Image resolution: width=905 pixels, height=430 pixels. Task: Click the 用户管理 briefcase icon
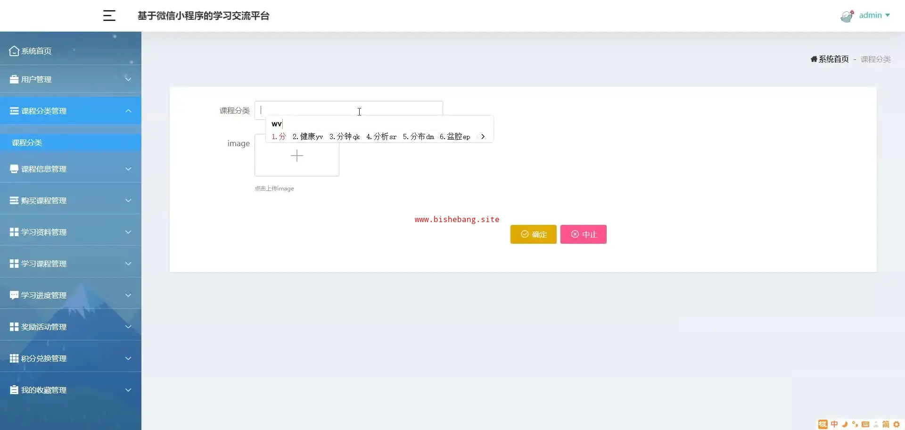pyautogui.click(x=14, y=79)
